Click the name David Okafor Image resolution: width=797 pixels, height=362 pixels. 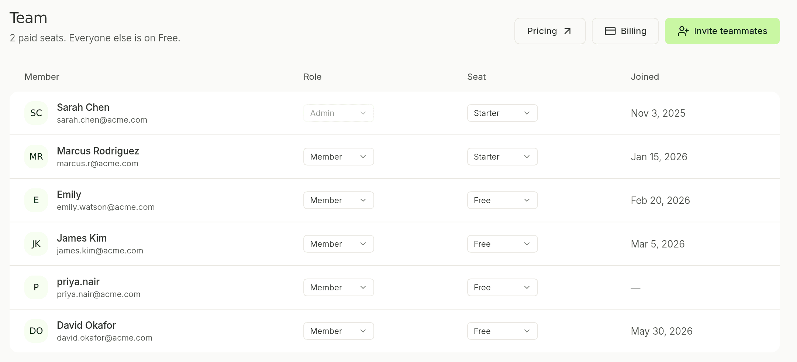click(86, 325)
